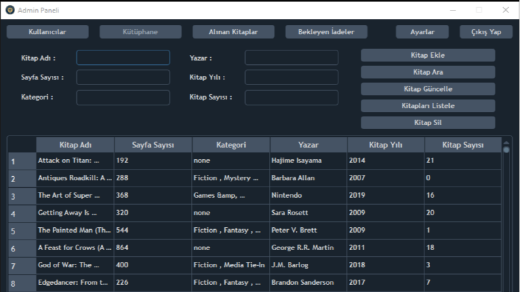Select row header number 5
520x292 pixels.
tap(22, 231)
